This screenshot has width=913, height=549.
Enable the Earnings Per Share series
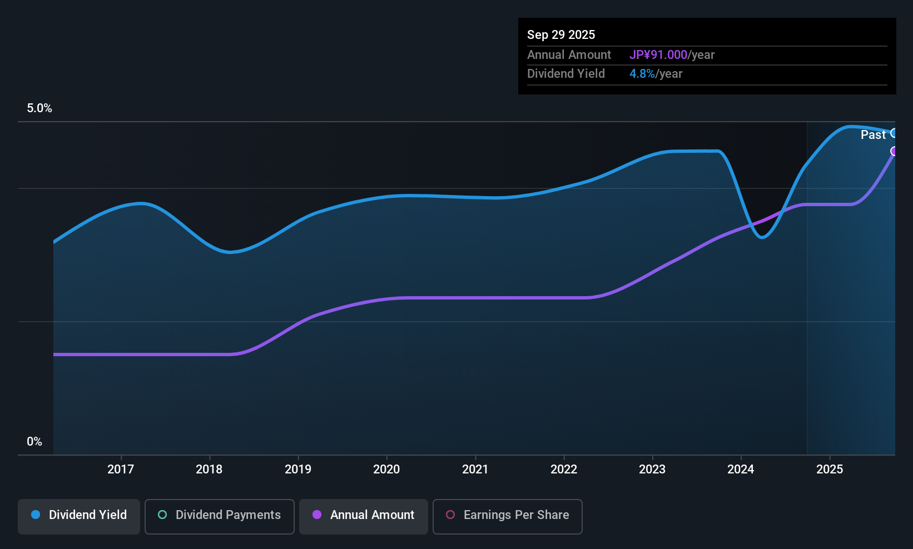507,515
